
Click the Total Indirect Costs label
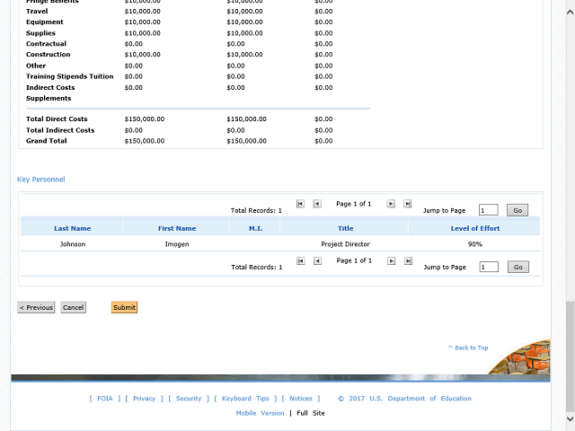click(x=60, y=130)
